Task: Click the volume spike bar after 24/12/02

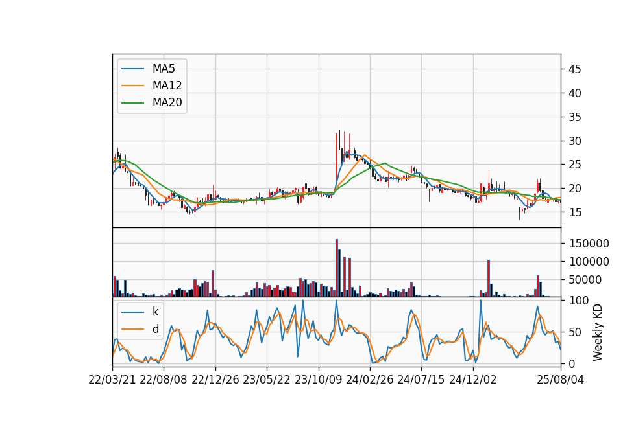Action: [489, 279]
